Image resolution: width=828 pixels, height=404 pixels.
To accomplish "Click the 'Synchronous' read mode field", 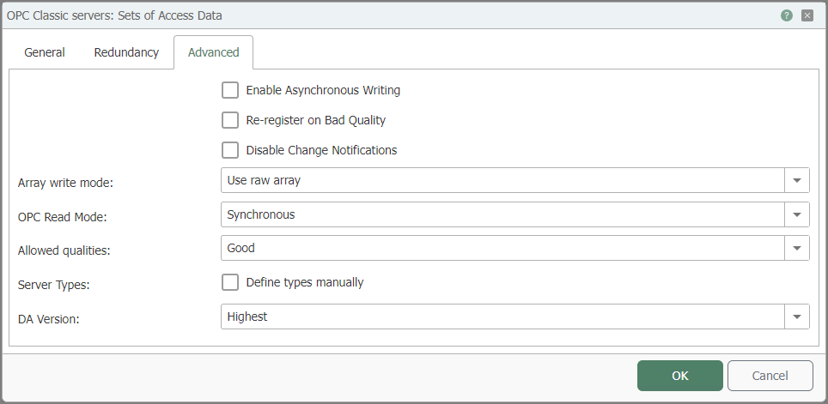I will [502, 214].
